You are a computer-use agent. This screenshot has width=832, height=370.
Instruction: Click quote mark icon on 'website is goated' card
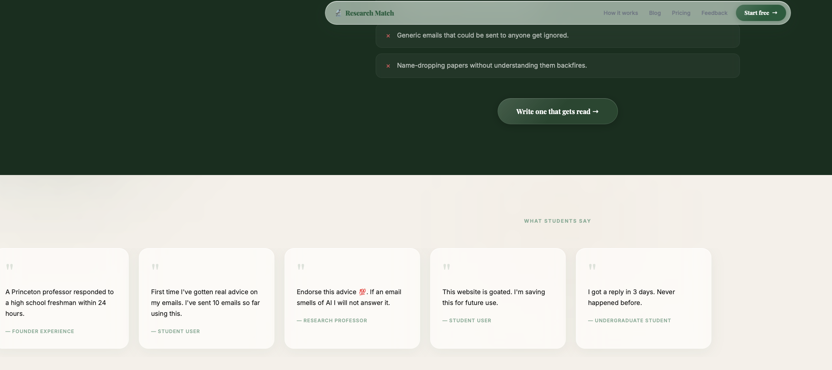[446, 267]
